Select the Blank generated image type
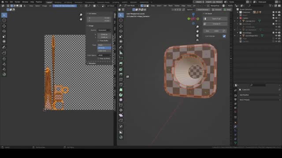Image resolution: width=282 pixels, height=158 pixels. click(x=104, y=45)
